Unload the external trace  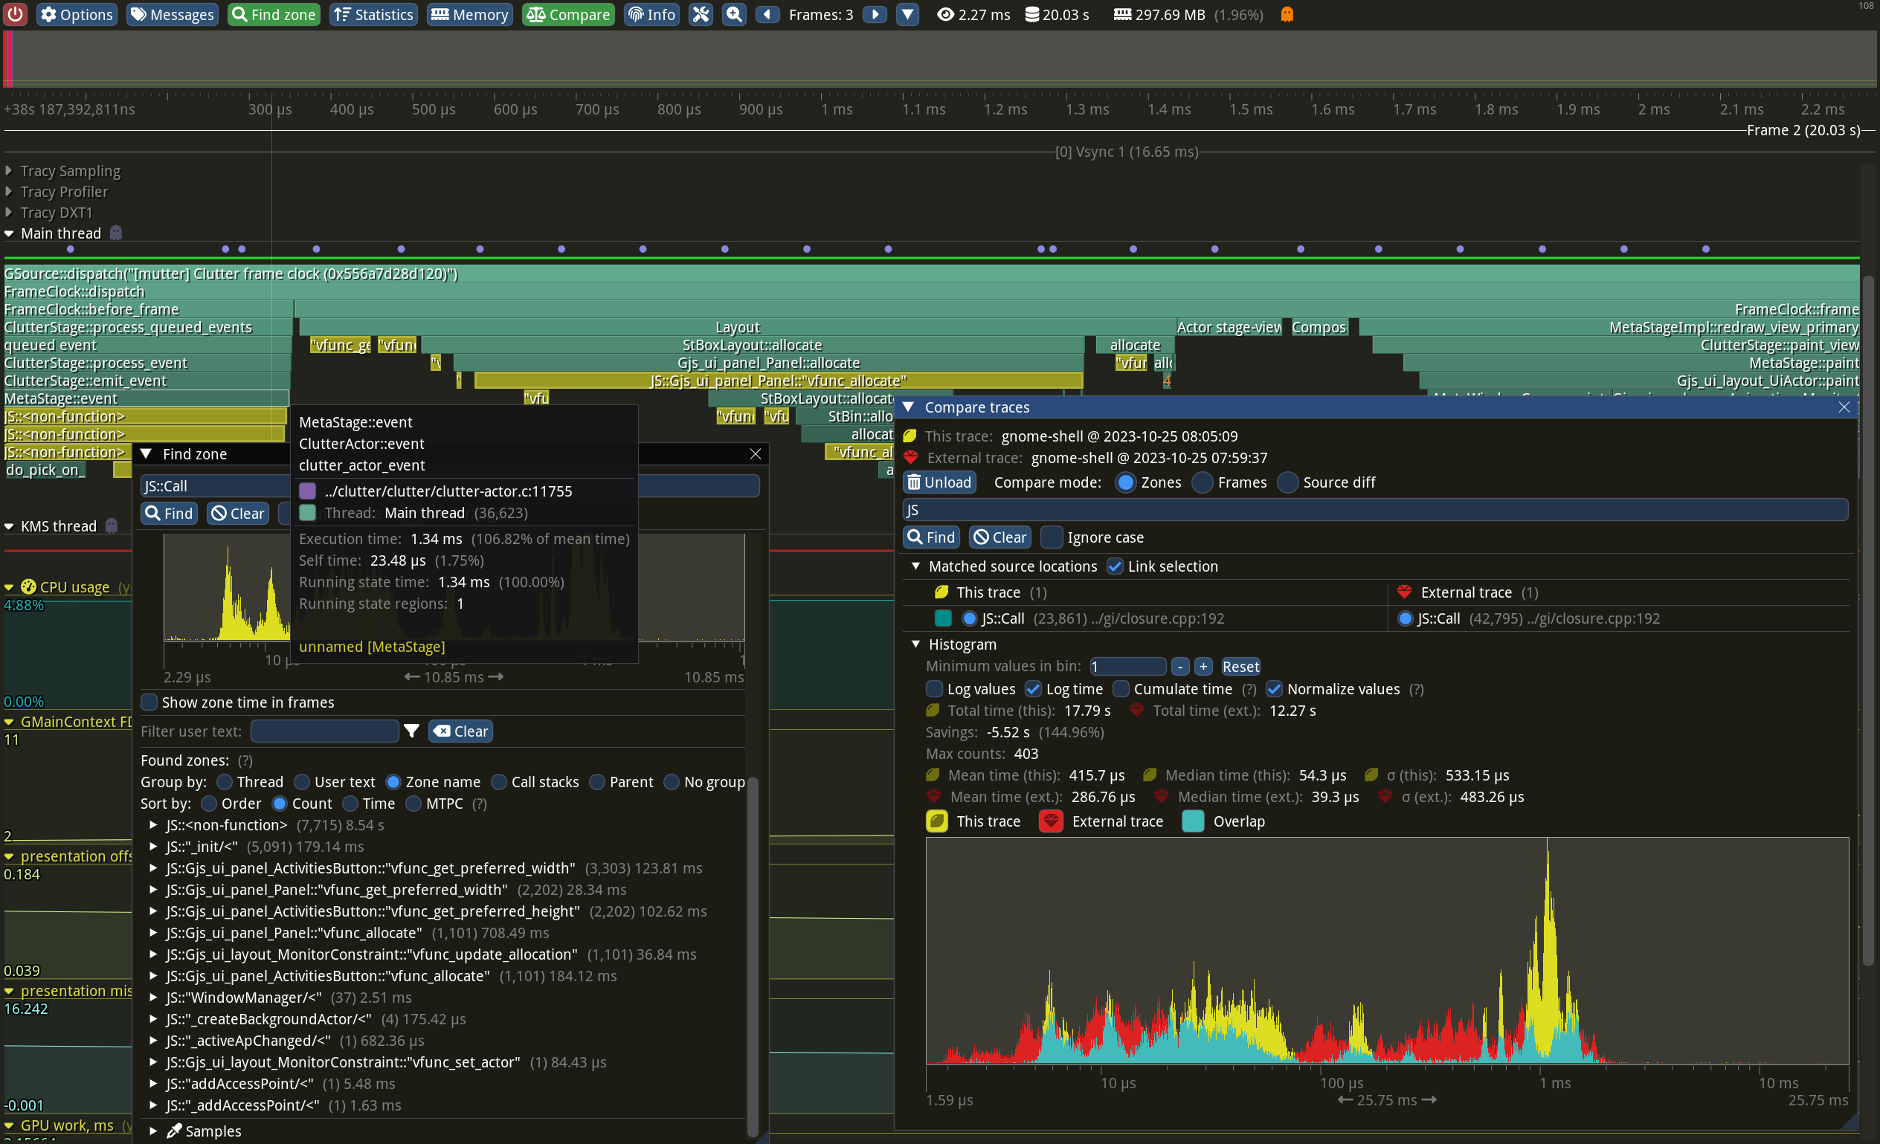pyautogui.click(x=939, y=482)
